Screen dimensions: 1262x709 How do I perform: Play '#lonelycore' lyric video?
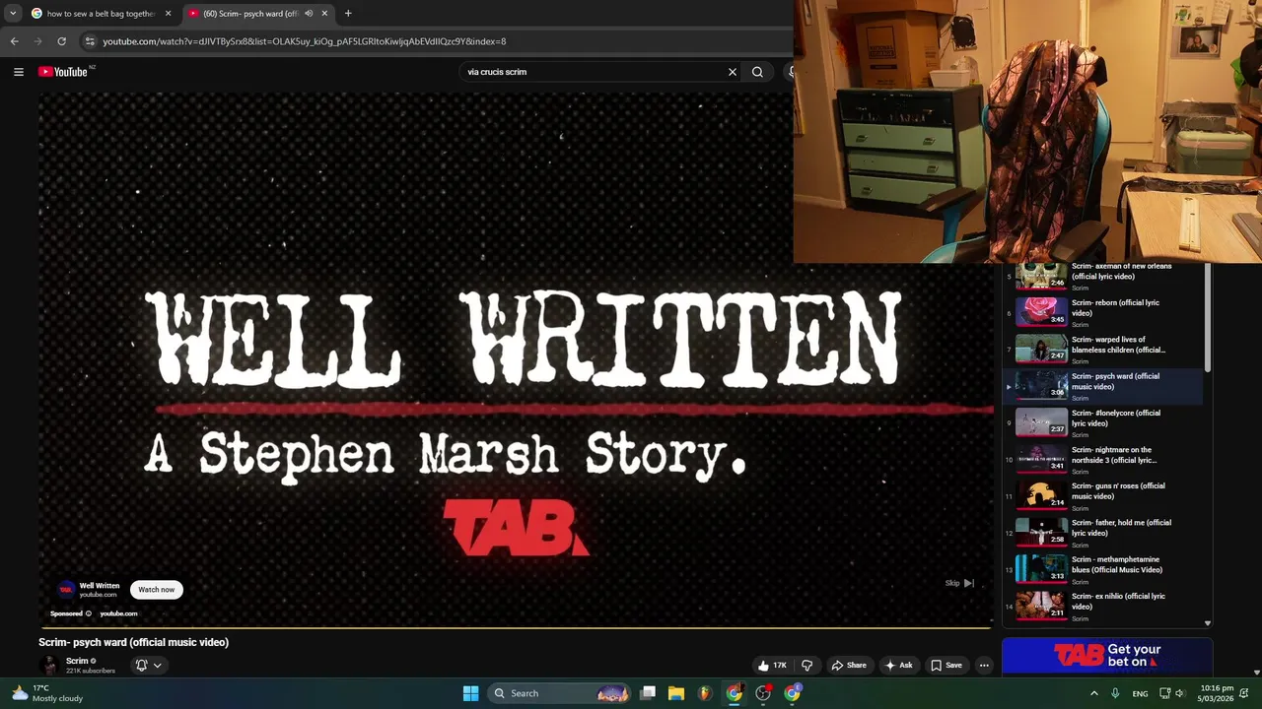tap(1102, 423)
